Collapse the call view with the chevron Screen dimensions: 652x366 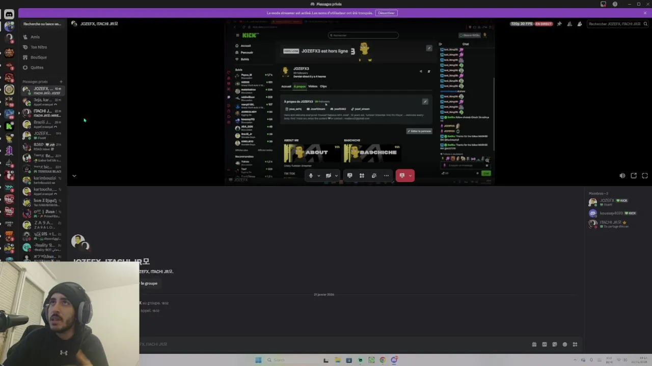pos(74,176)
